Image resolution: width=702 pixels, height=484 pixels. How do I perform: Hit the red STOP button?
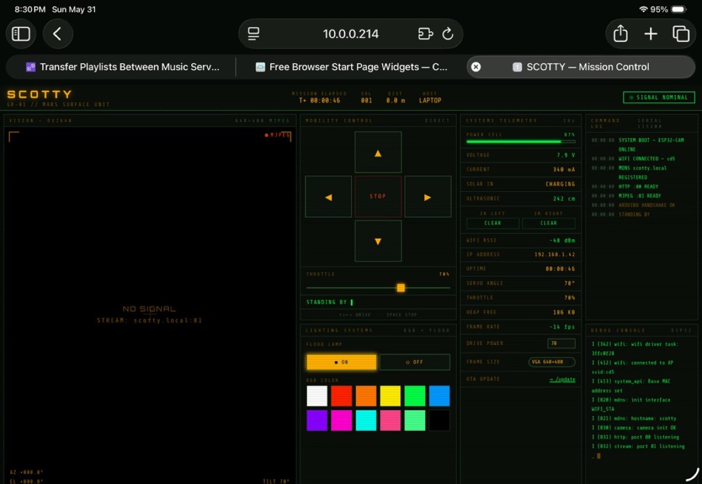pyautogui.click(x=378, y=197)
